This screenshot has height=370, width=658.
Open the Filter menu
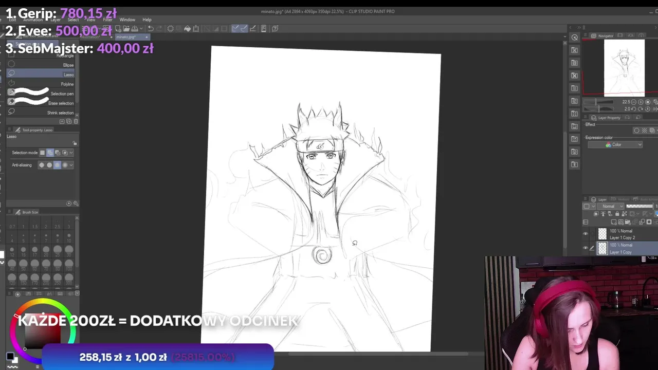[107, 20]
